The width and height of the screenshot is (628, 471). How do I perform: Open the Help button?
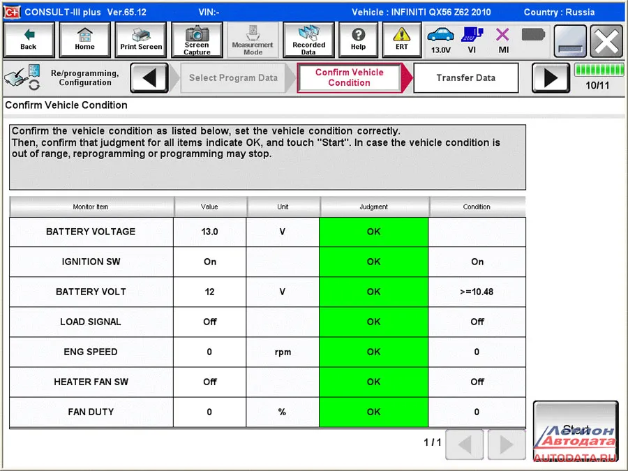click(358, 40)
